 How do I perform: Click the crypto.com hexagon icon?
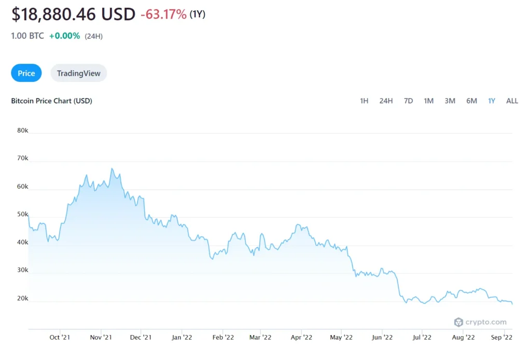[458, 322]
